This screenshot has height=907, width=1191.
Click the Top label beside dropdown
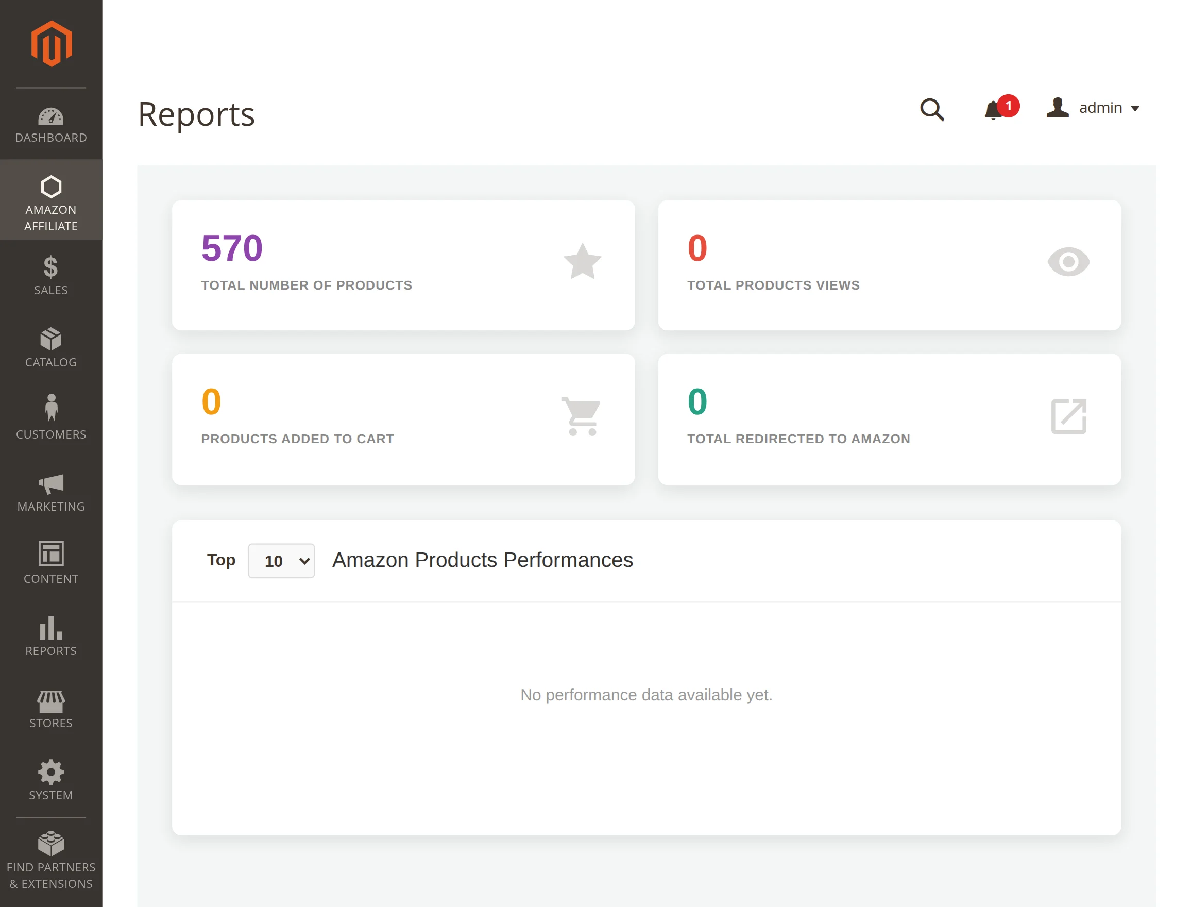pos(220,560)
